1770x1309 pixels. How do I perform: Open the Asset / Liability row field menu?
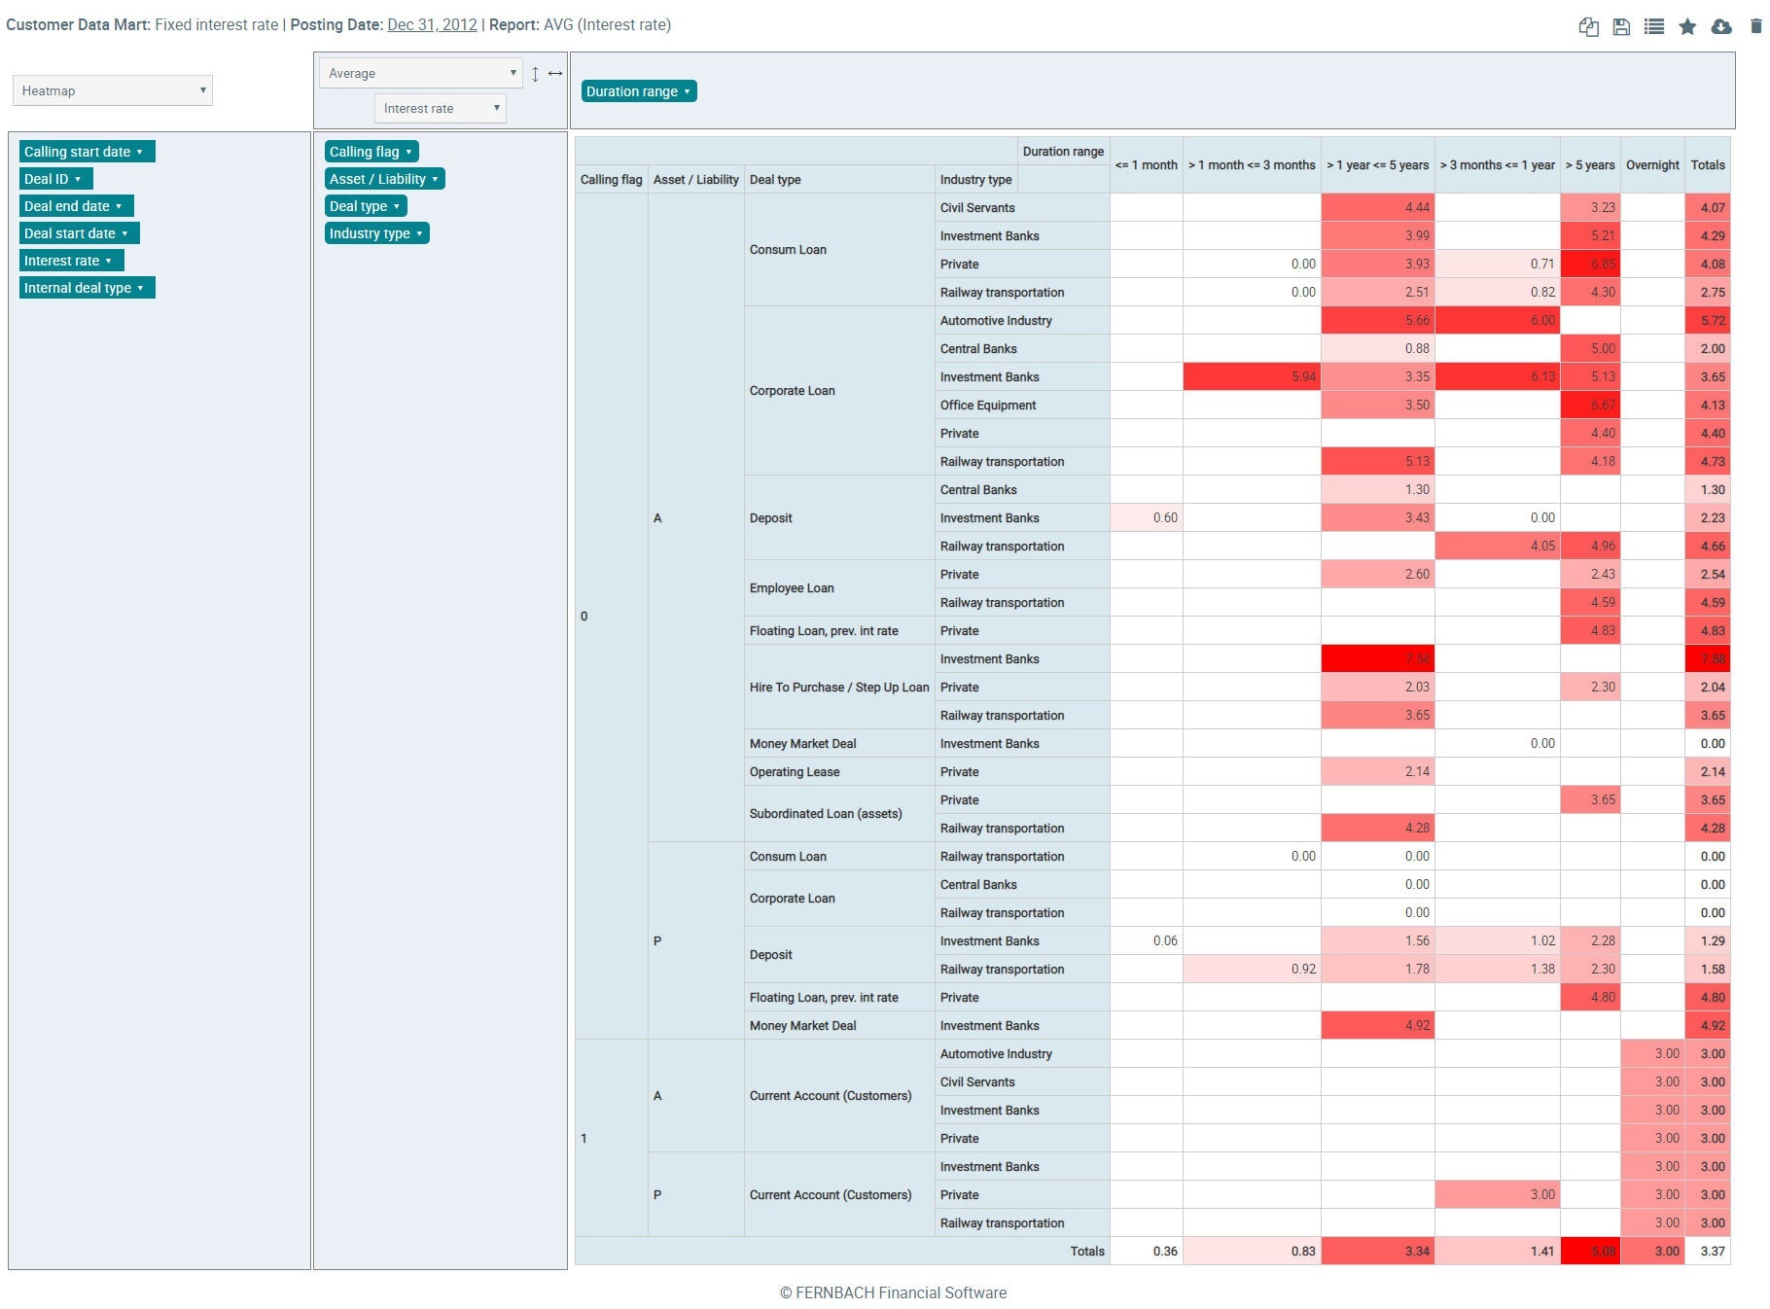click(384, 179)
